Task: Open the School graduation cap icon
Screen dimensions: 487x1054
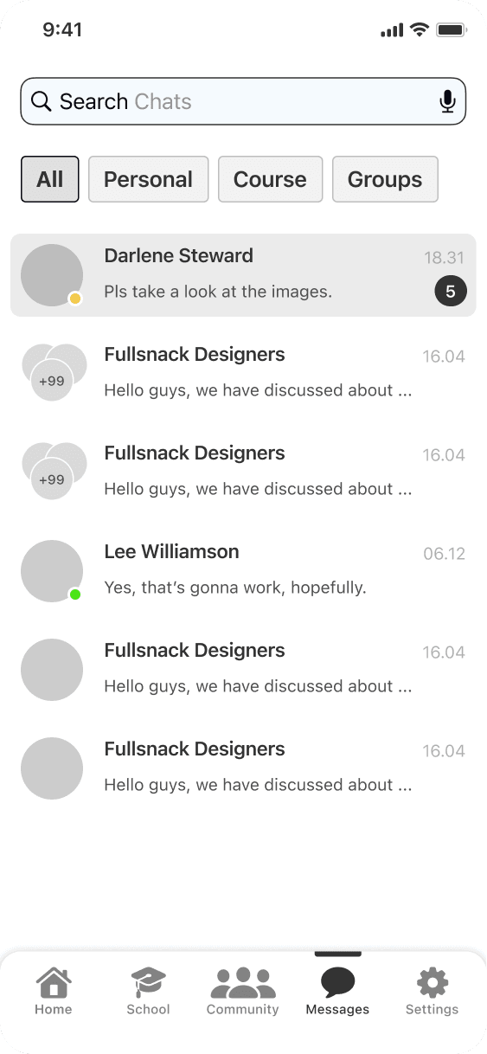Action: coord(148,983)
